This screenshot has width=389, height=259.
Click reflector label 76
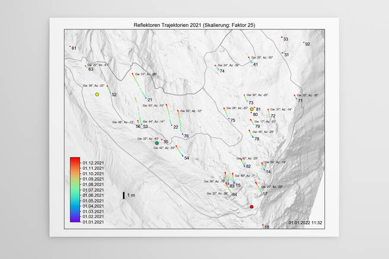[x=186, y=136]
